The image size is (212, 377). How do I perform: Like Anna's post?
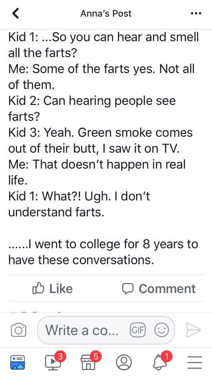tap(52, 289)
